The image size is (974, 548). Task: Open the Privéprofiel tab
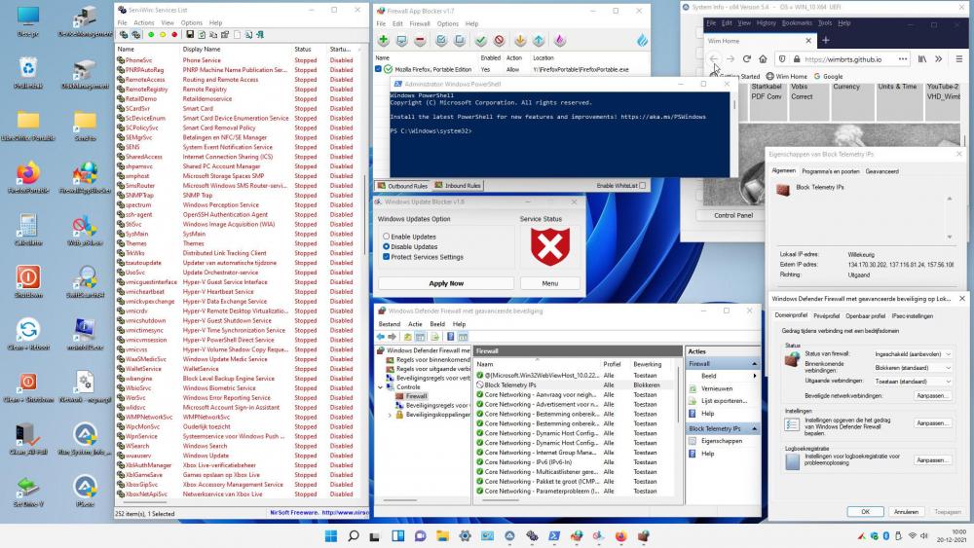click(826, 315)
